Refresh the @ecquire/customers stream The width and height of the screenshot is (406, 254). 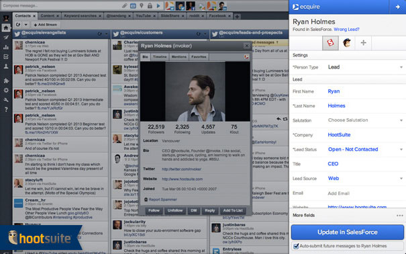pyautogui.click(x=199, y=34)
